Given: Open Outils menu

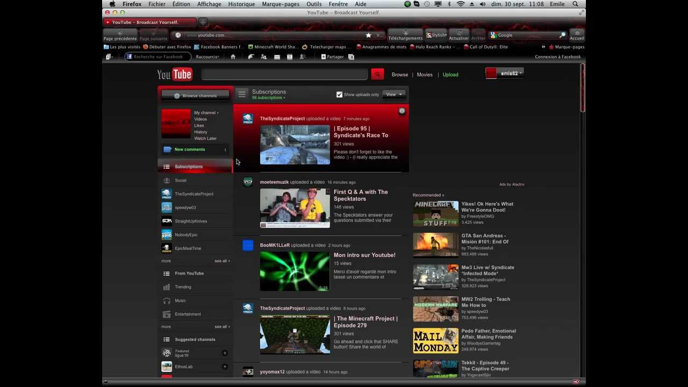Looking at the screenshot, I should click(314, 4).
